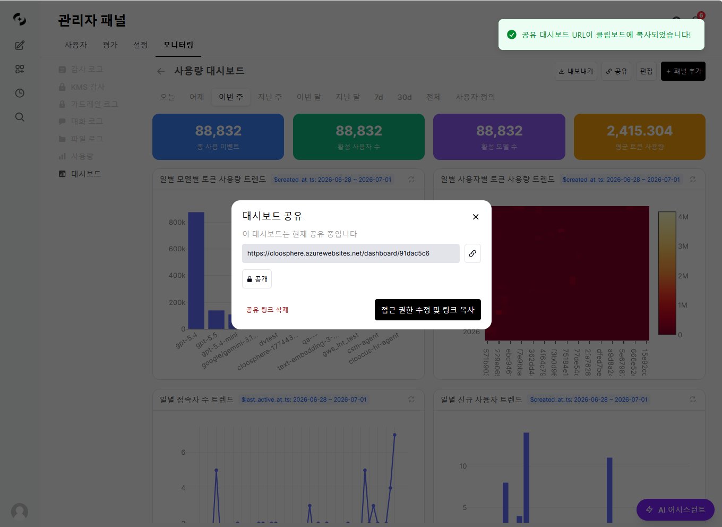Viewport: 722px width, 527px height.
Task: Select the 이번 달 date range
Action: coord(308,97)
